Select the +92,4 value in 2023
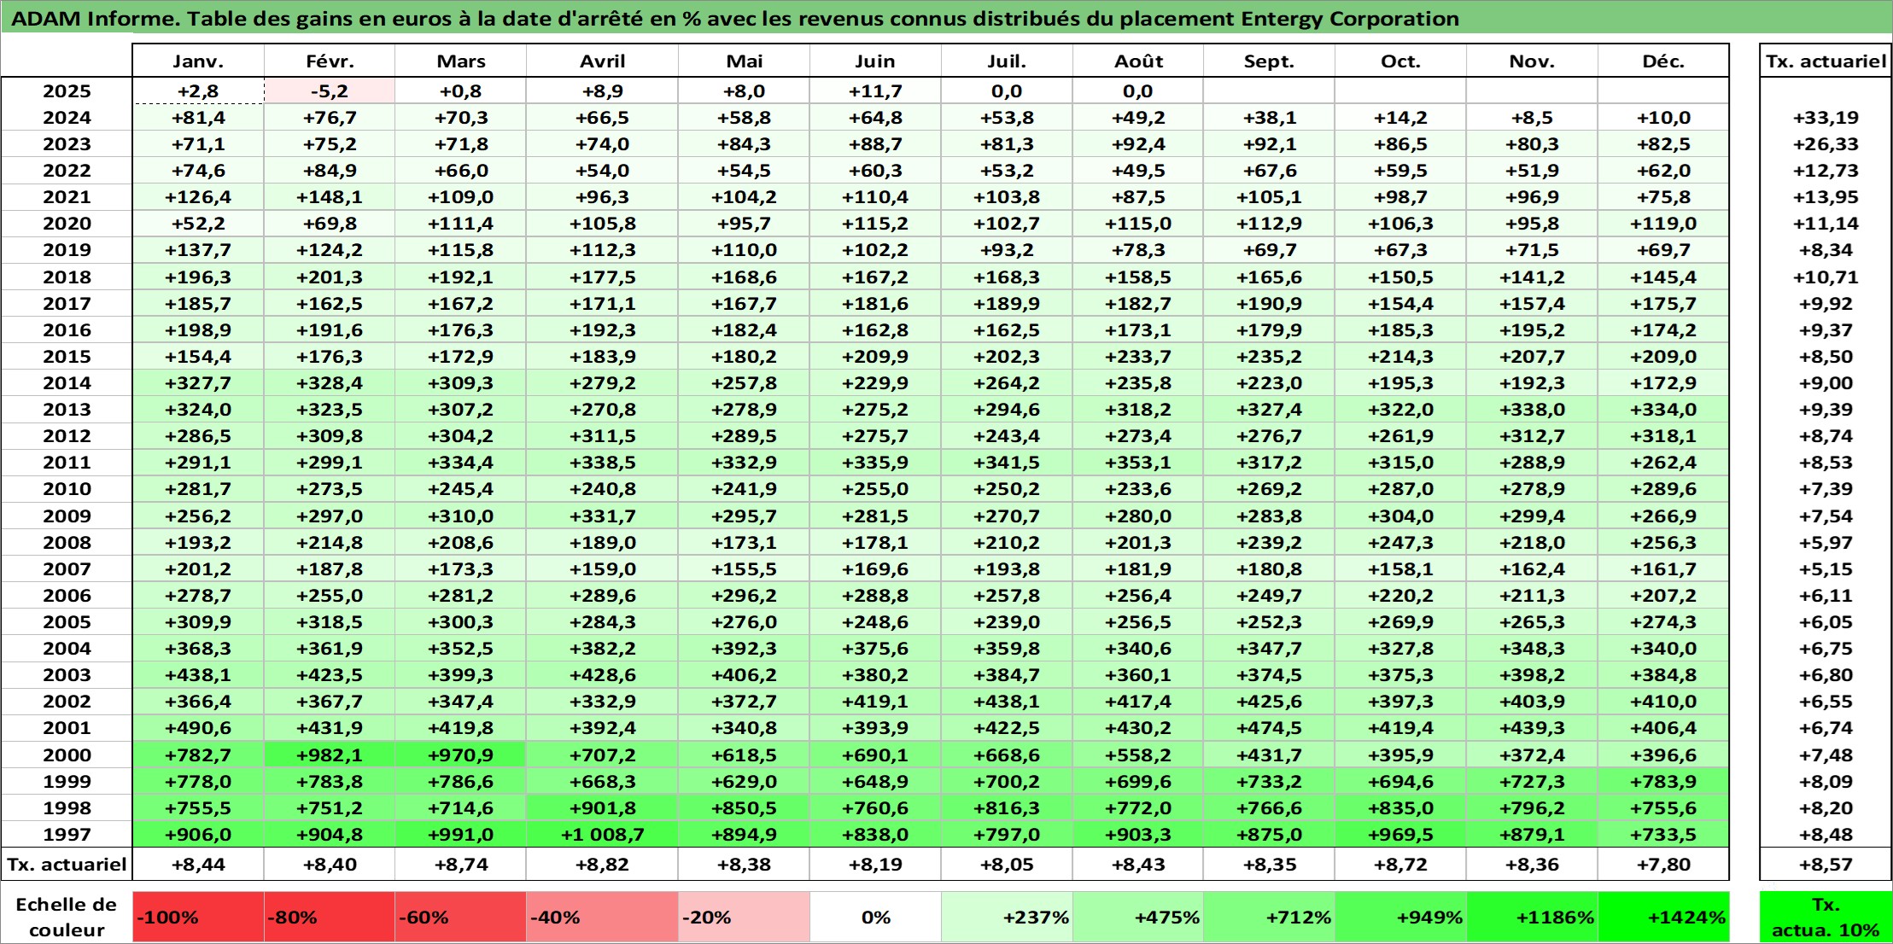This screenshot has height=944, width=1893. click(1138, 144)
